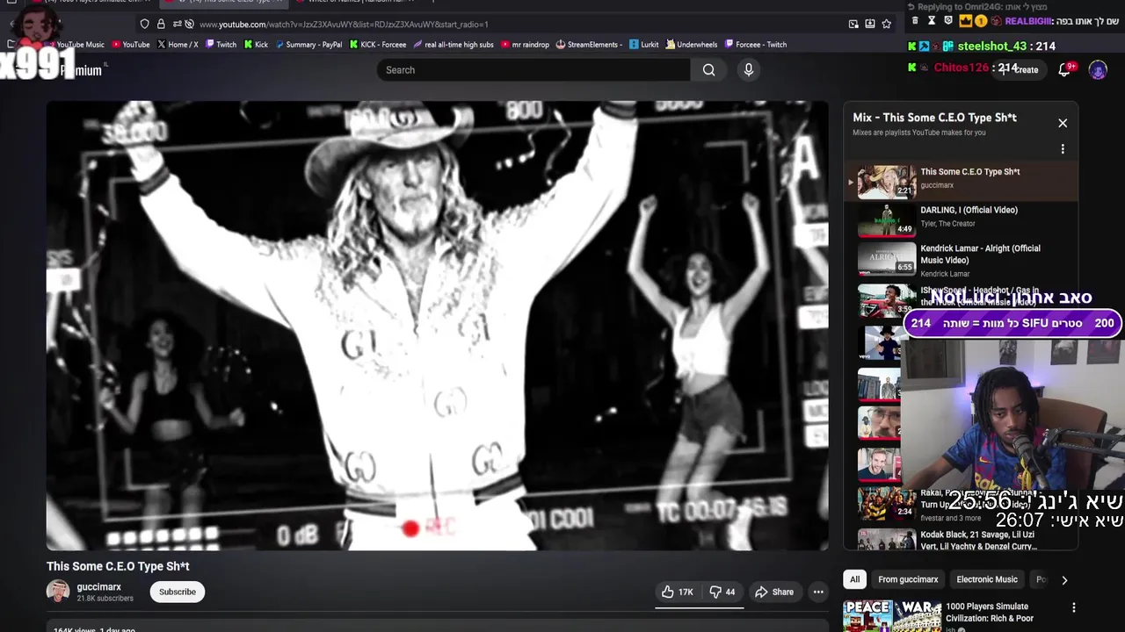Open the Summary - PayPal bookmark

308,45
